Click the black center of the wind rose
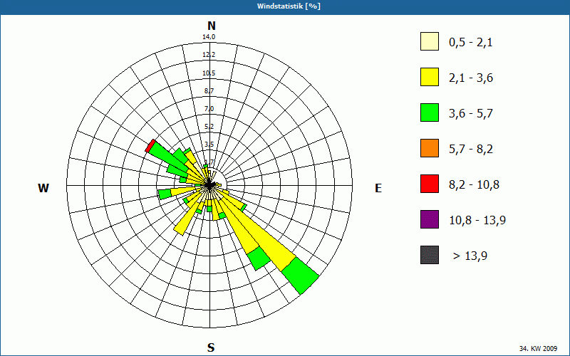The height and width of the screenshot is (356, 570). 209,185
